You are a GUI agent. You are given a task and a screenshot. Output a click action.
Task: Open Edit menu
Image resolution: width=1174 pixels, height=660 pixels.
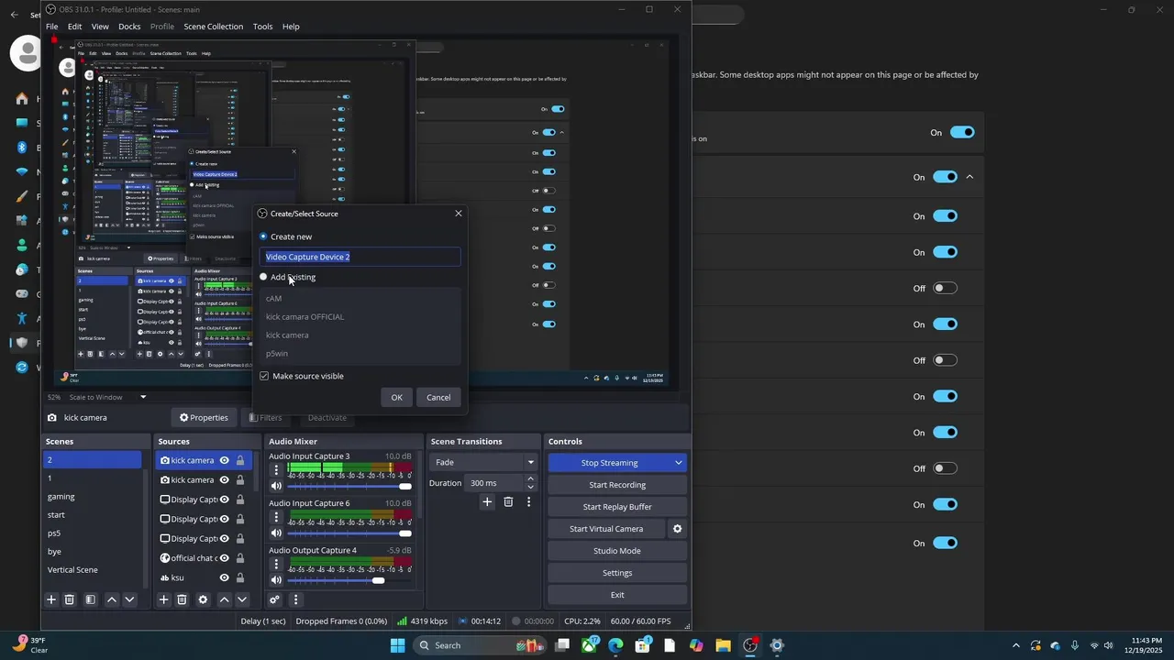(74, 27)
